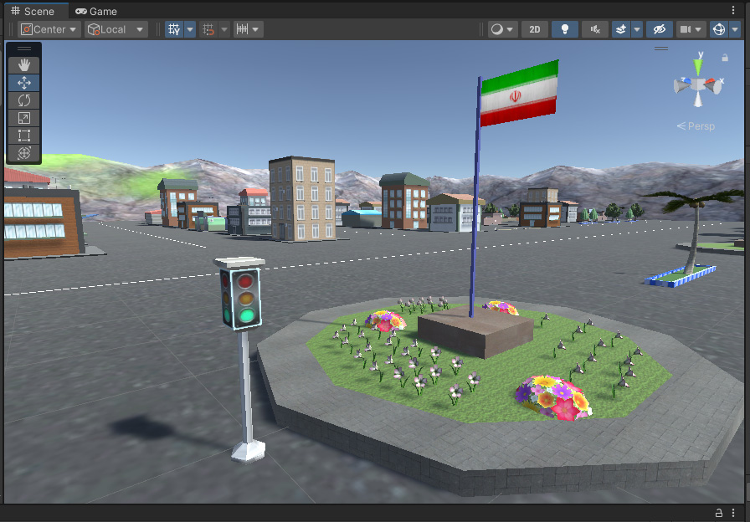Open snap increment settings dropdown
750x522 pixels.
click(x=249, y=29)
